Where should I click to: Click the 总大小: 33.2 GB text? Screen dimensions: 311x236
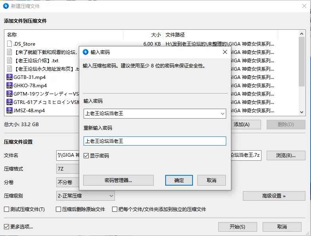(21, 125)
